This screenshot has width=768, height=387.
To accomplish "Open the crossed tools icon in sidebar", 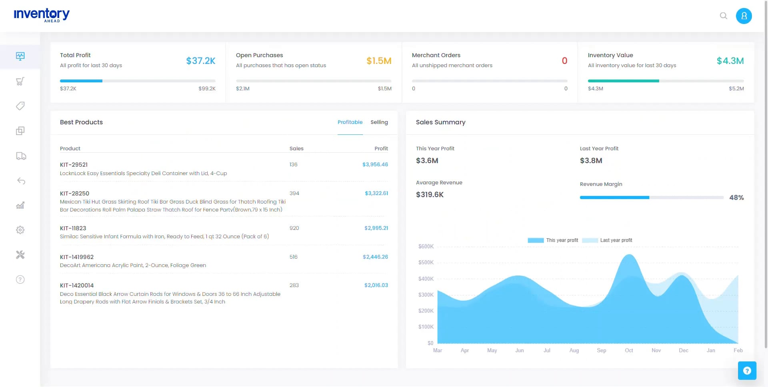I will point(20,255).
